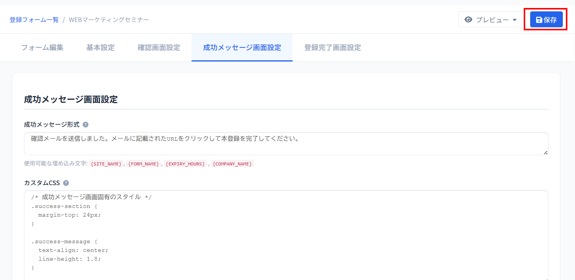Screen dimensions: 575x280
Task: Return to 登録フォーム一覧 via breadcrumb link
Action: (x=34, y=20)
